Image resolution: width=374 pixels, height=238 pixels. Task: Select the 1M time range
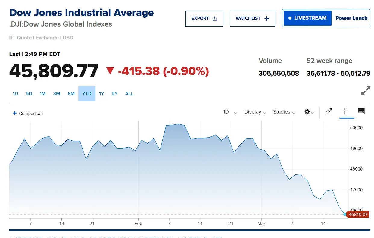click(42, 94)
